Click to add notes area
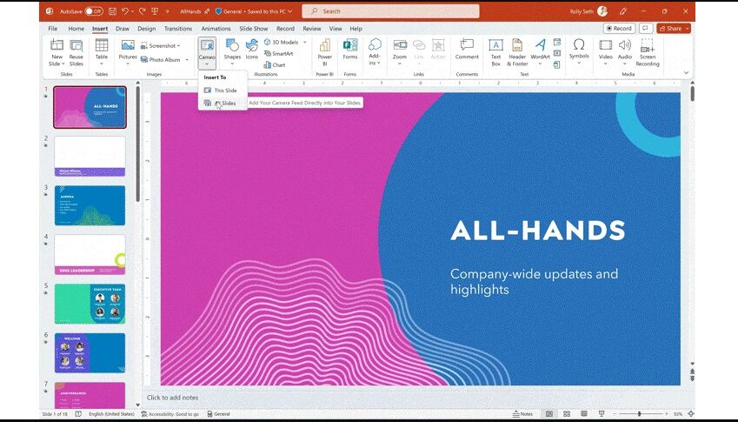 (x=172, y=398)
